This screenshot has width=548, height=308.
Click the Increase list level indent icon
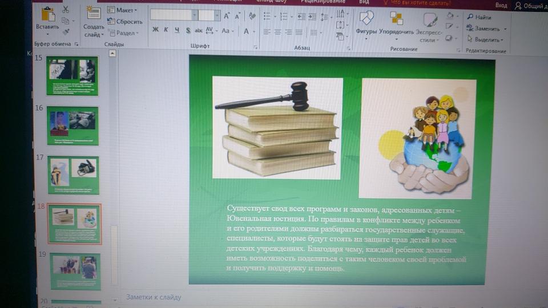click(312, 17)
